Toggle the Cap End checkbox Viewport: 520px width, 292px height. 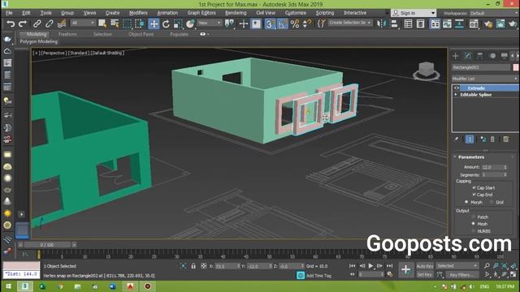tap(474, 195)
